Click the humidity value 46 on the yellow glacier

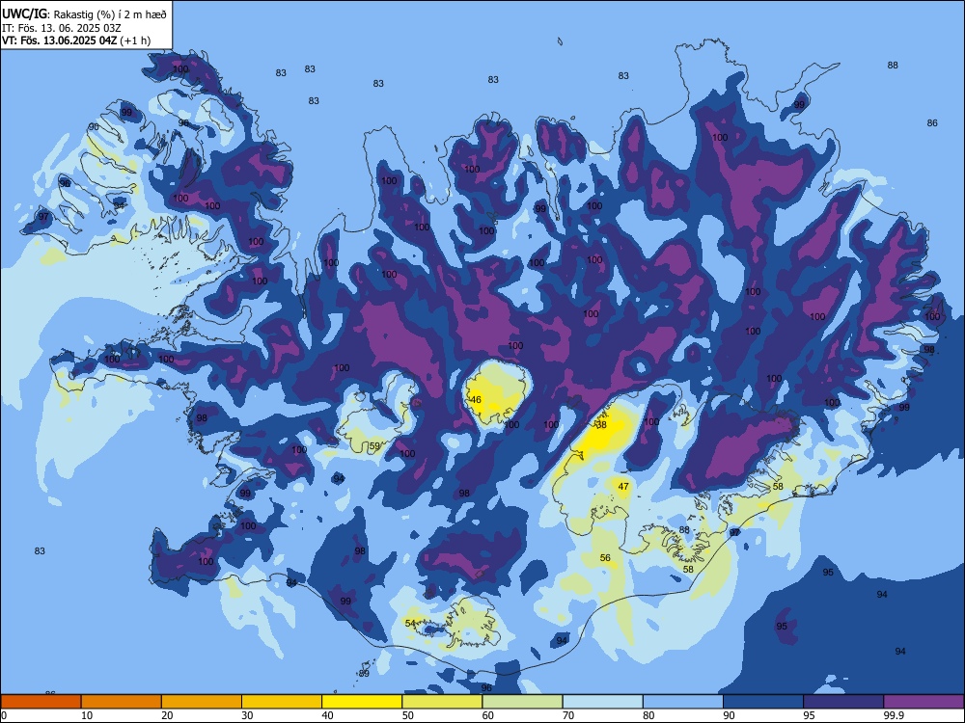click(x=475, y=400)
